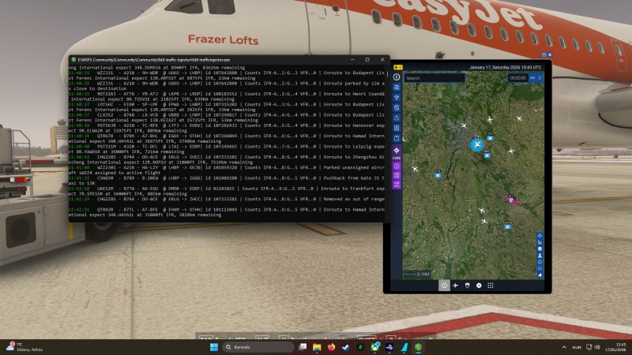Select own aircraft in blue circle on map
Viewport: 632px width, 355px height.
click(x=477, y=144)
